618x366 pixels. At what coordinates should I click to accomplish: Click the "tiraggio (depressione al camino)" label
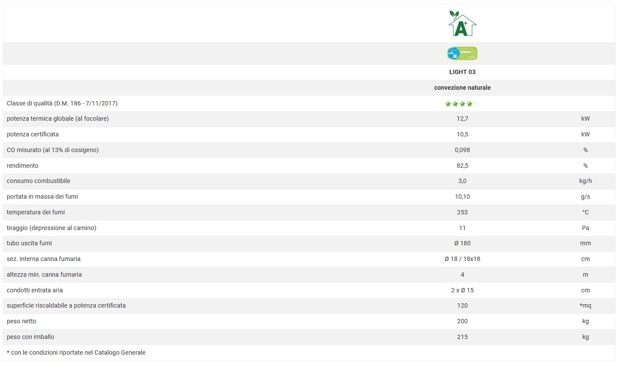51,228
